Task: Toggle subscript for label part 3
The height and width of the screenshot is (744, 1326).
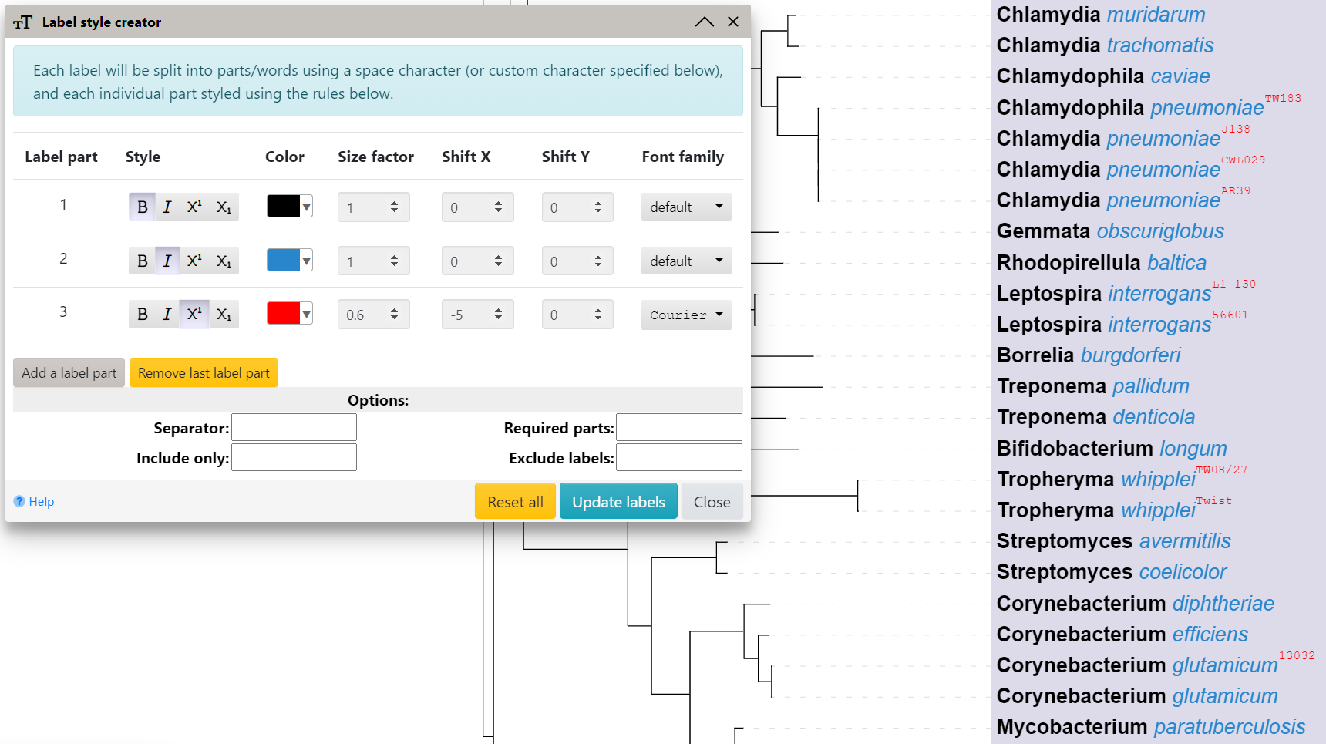Action: pyautogui.click(x=224, y=315)
